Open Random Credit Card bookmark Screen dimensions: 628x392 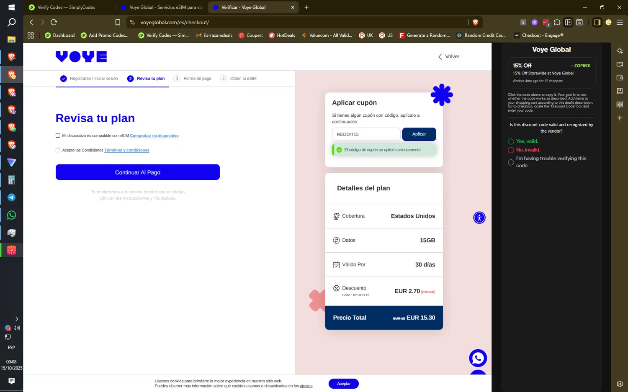[481, 36]
